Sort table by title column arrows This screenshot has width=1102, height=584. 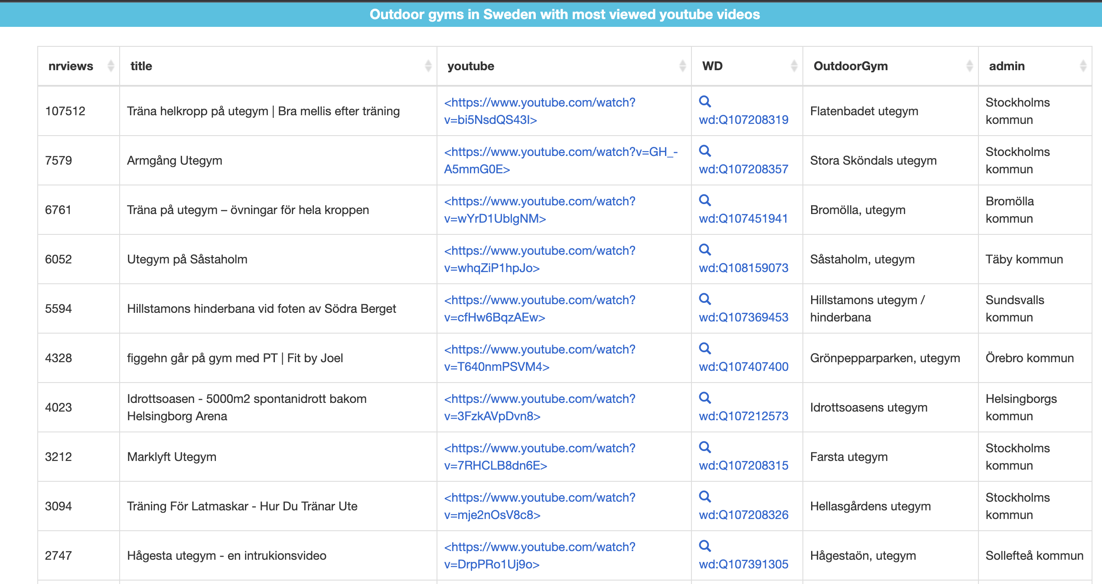428,66
